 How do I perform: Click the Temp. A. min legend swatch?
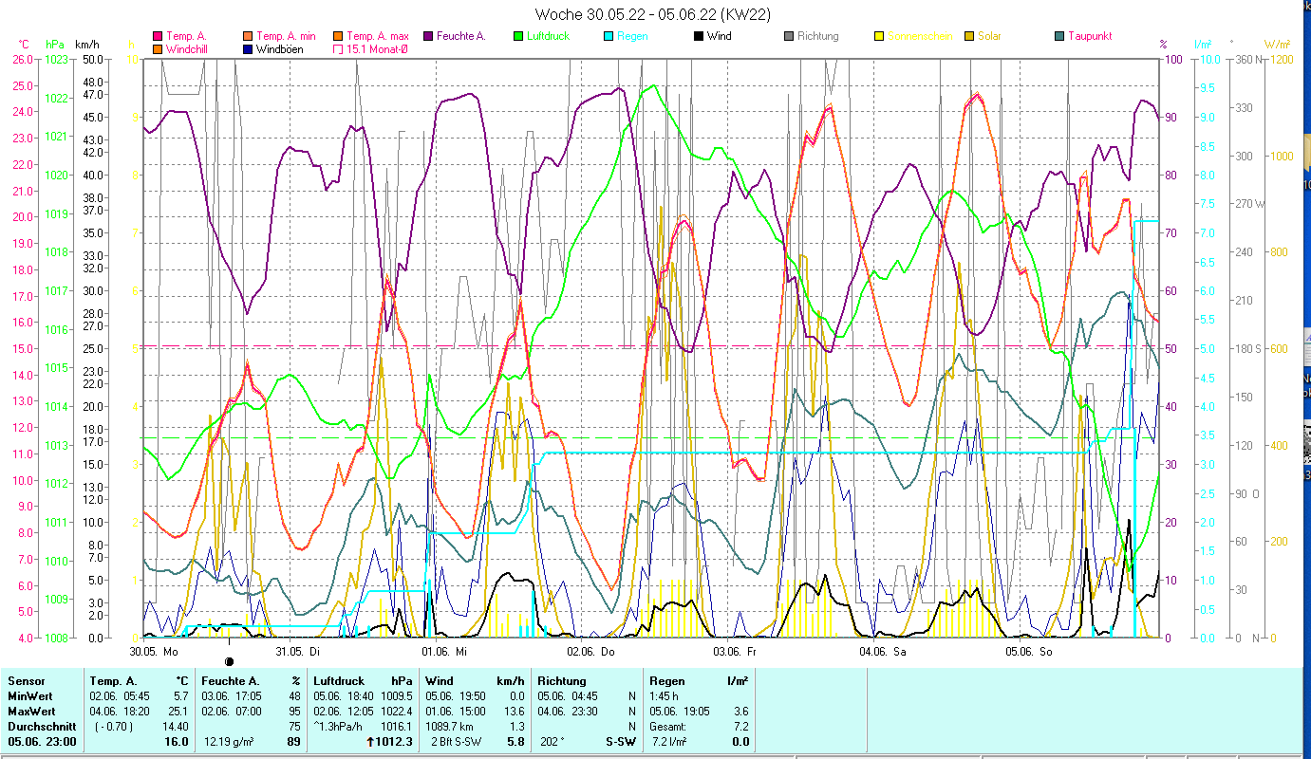point(249,36)
